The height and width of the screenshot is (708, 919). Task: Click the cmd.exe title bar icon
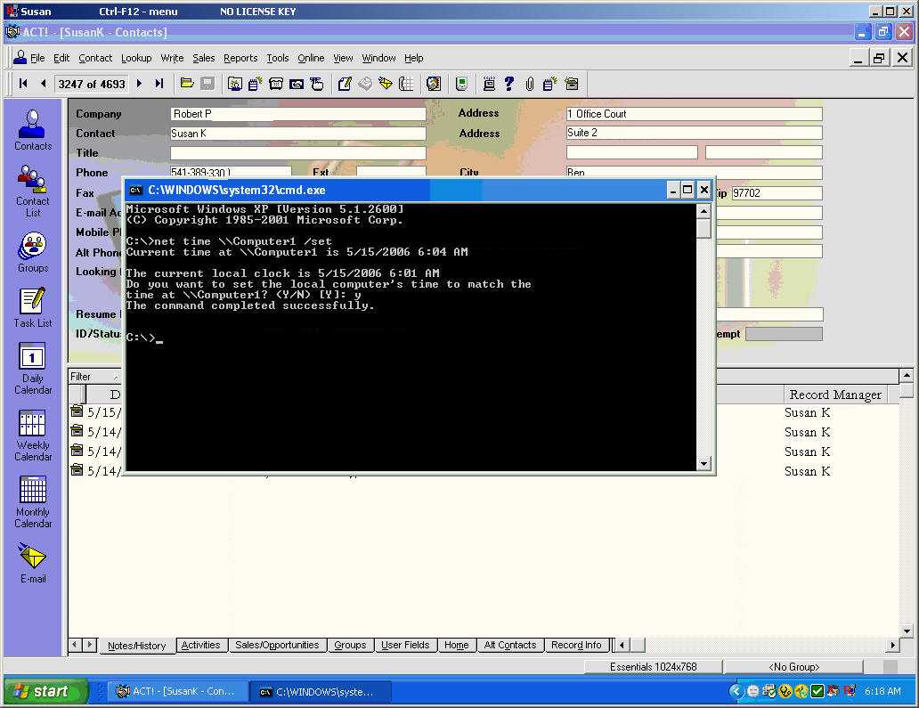[x=136, y=190]
